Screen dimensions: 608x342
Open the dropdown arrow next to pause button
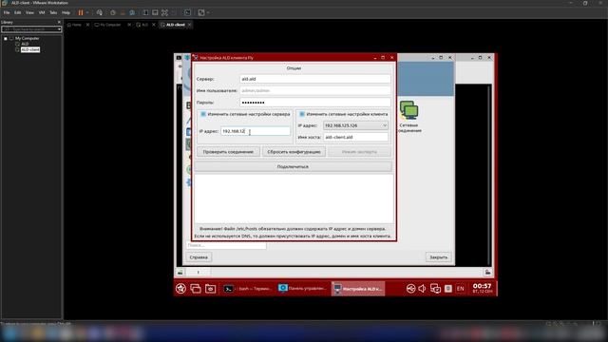point(87,12)
